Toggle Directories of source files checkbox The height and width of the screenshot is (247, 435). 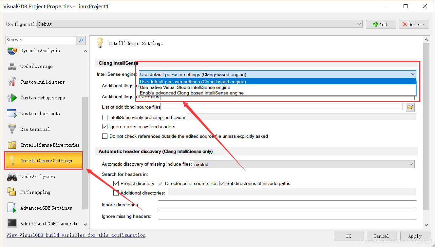(x=161, y=183)
